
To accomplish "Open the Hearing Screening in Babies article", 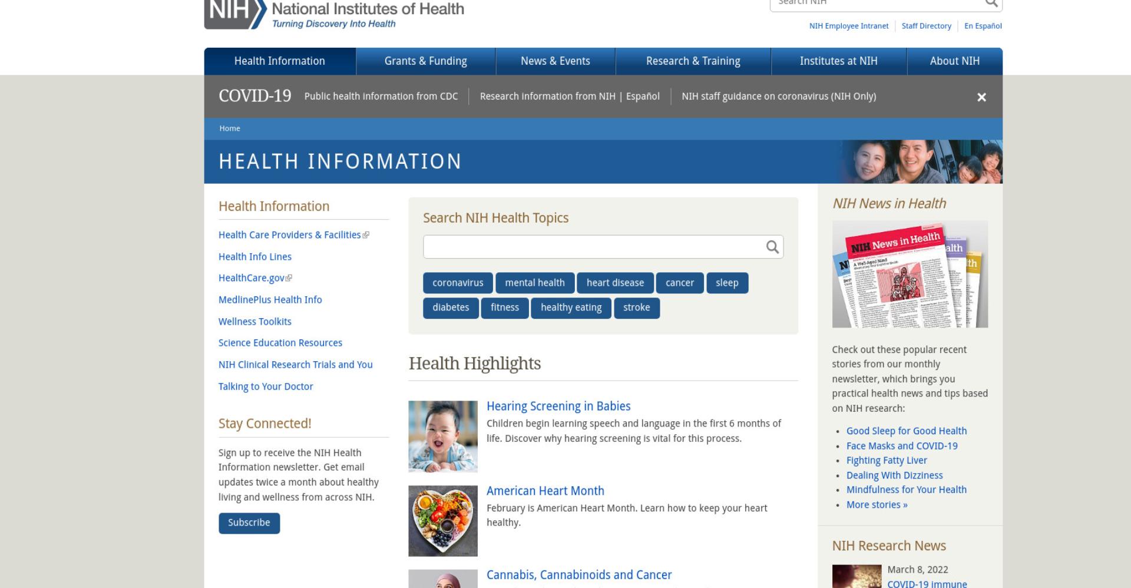I will pos(558,407).
